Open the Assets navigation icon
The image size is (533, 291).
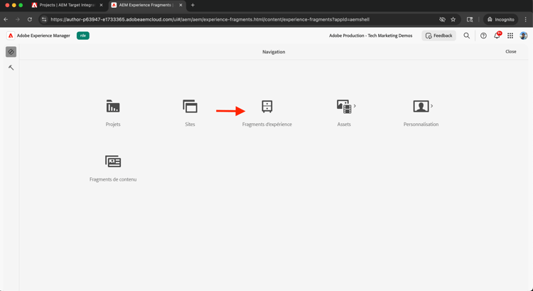pyautogui.click(x=344, y=106)
